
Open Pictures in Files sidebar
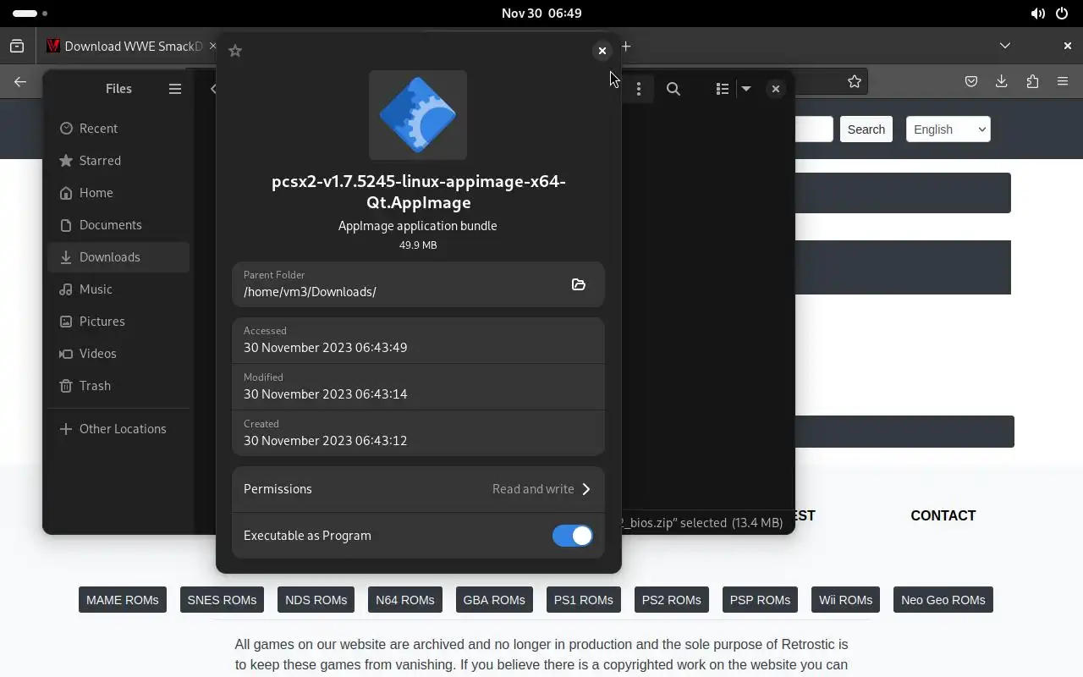pyautogui.click(x=118, y=322)
